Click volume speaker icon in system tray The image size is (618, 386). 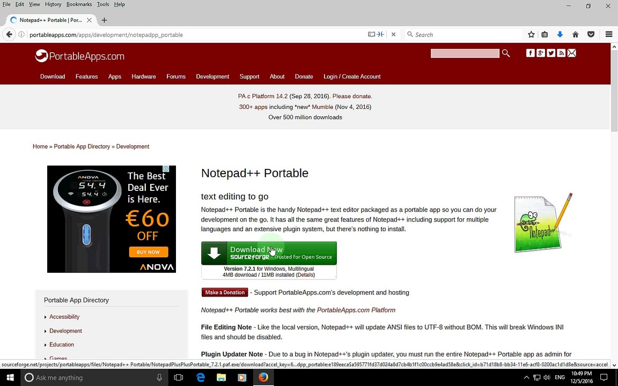(547, 378)
